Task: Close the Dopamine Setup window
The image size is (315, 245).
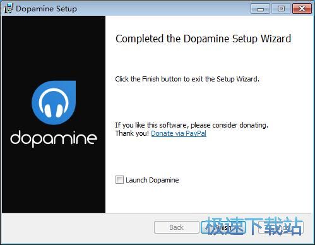Action: [x=302, y=9]
